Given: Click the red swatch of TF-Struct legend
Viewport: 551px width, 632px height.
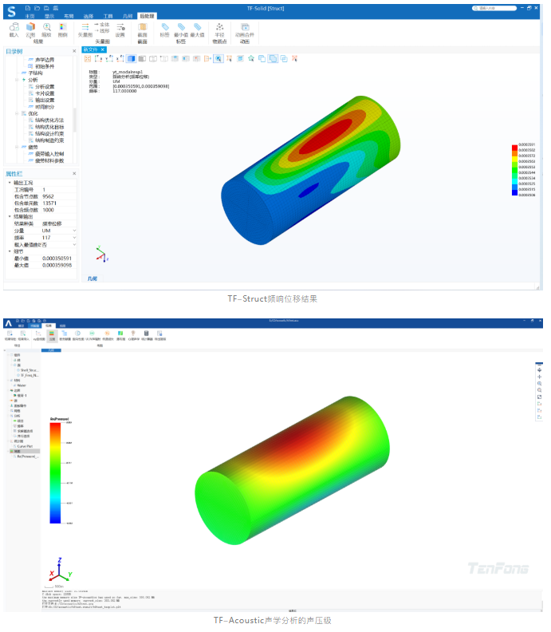Looking at the screenshot, I should pos(515,148).
